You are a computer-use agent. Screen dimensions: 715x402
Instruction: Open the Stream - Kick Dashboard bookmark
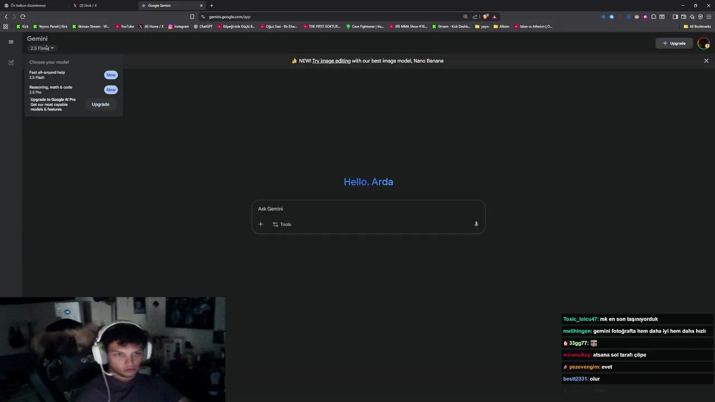451,26
